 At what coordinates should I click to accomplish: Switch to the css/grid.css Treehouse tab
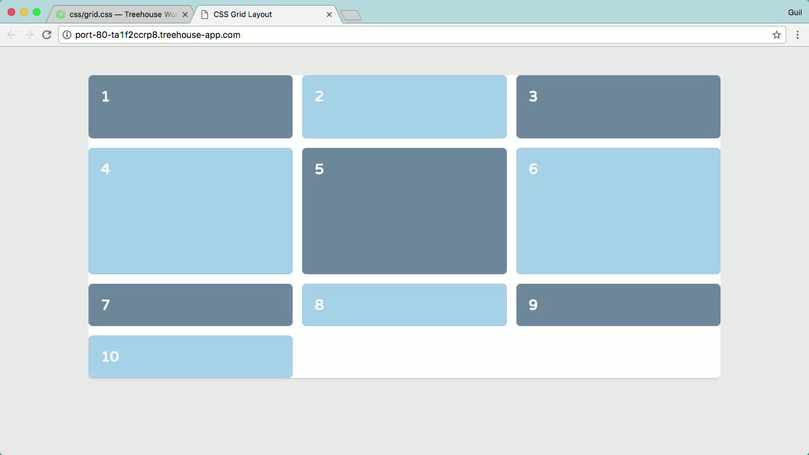click(x=120, y=13)
